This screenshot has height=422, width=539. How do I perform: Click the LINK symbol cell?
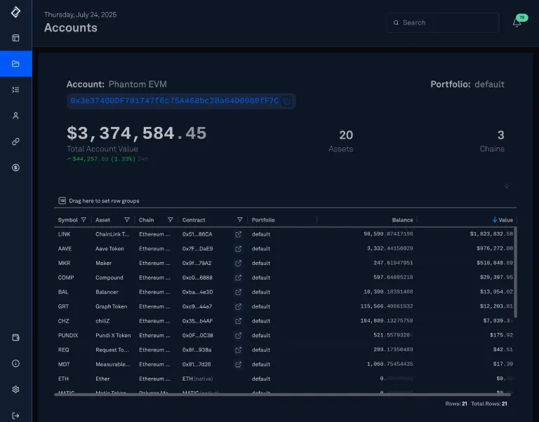coord(65,234)
